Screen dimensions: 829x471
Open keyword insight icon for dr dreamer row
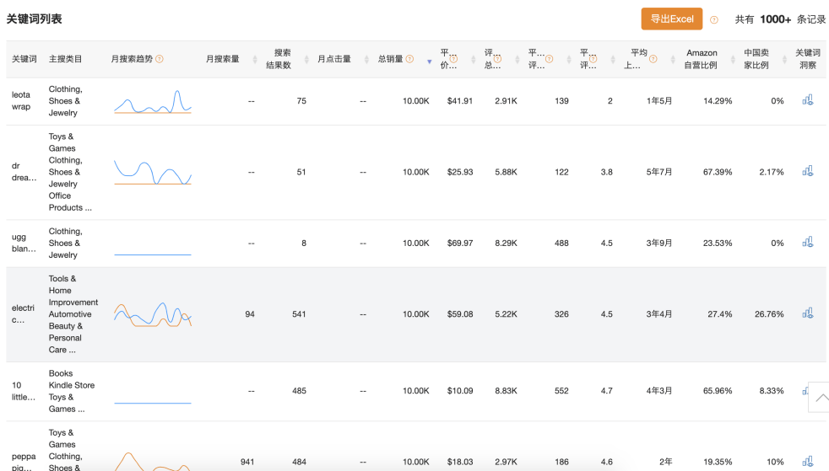click(808, 172)
